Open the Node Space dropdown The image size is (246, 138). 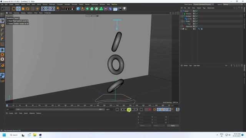click(203, 4)
